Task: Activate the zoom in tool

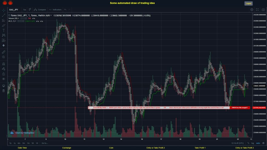Action: (4, 57)
